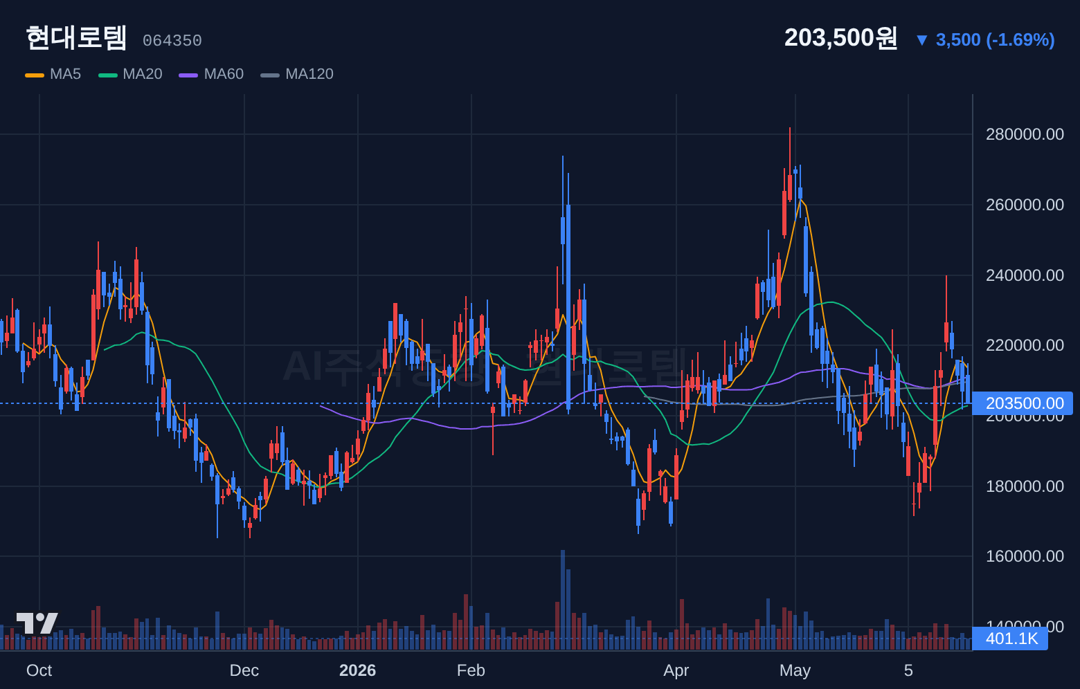Click the 203500.00 current price tag
Screen dimensions: 1080x689
coord(1023,403)
